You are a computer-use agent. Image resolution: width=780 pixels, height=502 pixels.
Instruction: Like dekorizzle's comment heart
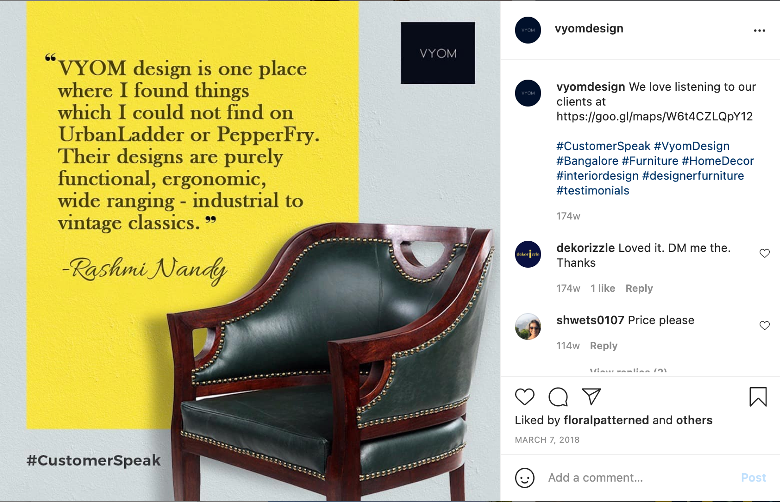pyautogui.click(x=765, y=253)
